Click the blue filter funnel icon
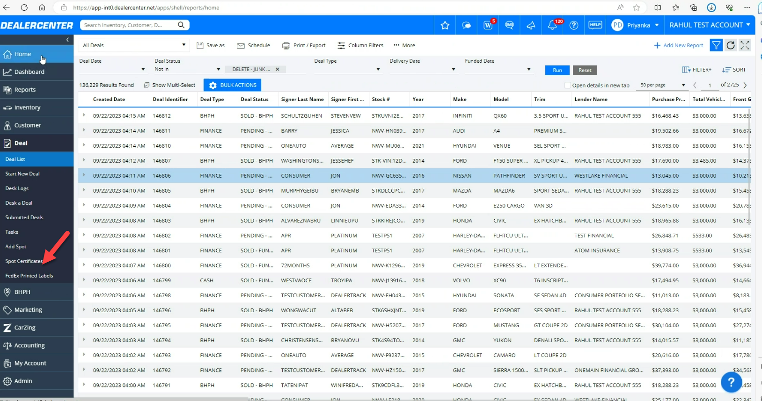The width and height of the screenshot is (762, 401). pyautogui.click(x=716, y=45)
